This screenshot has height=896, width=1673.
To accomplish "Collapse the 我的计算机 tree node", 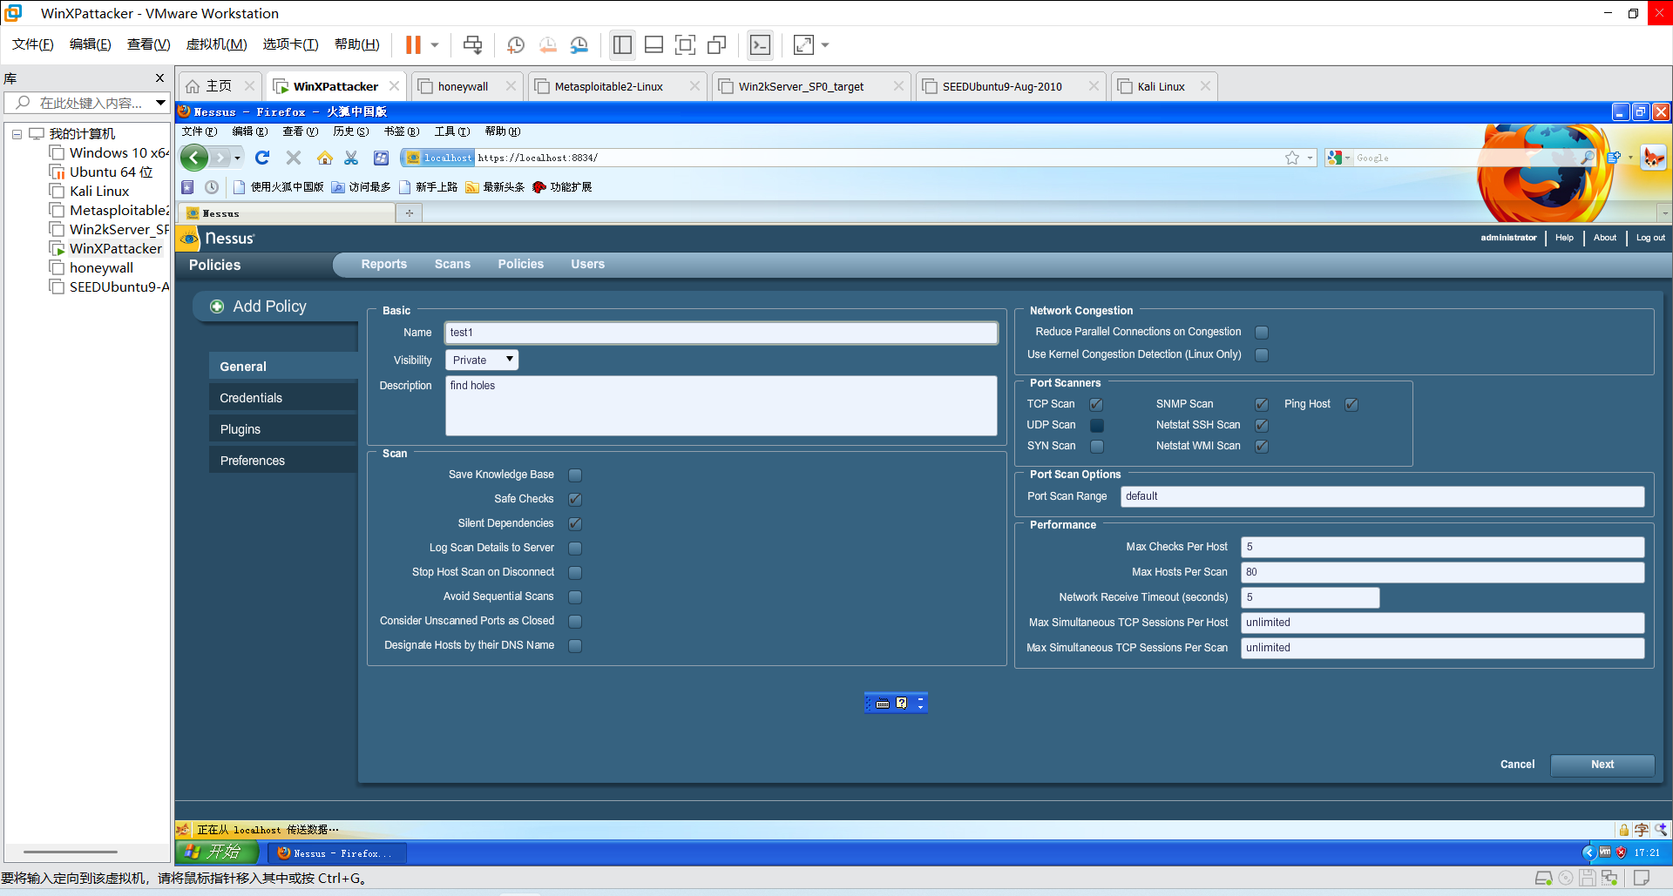I will [17, 134].
